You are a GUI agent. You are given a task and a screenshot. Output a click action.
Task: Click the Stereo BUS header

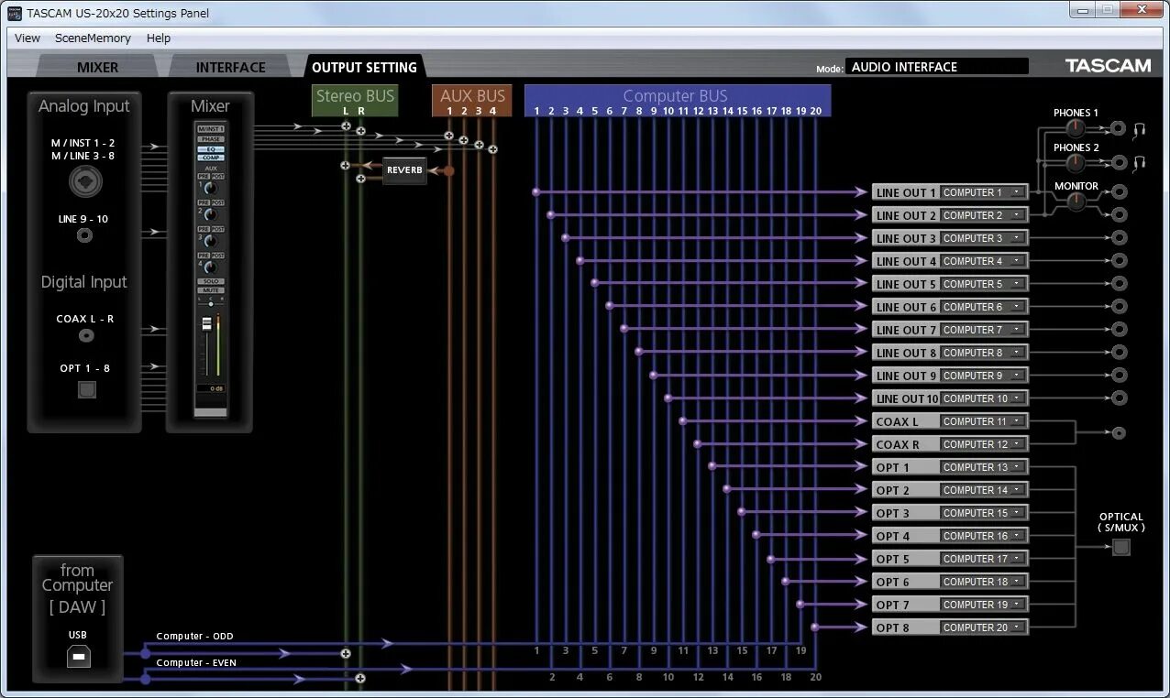355,101
